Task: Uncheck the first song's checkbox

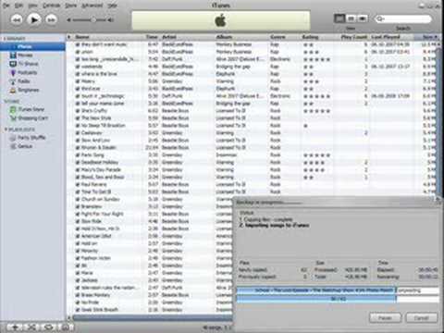Action: point(78,44)
